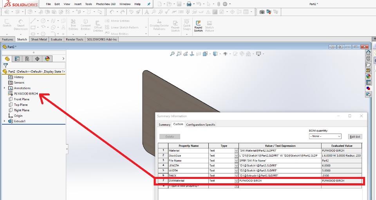Open the File menu
Viewport: 376px width, 200px height.
pyautogui.click(x=48, y=4)
